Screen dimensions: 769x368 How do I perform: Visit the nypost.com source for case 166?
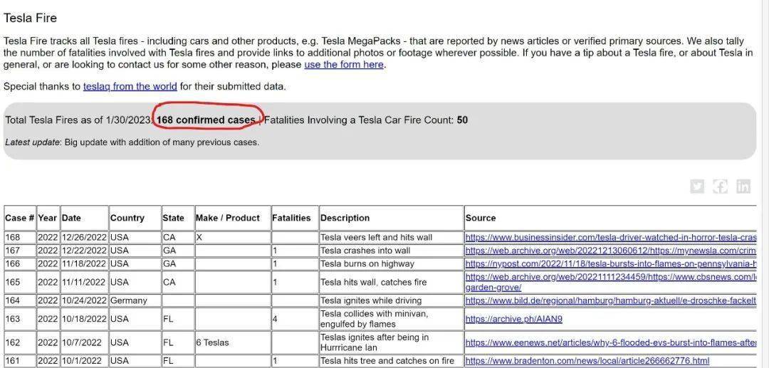coord(610,263)
